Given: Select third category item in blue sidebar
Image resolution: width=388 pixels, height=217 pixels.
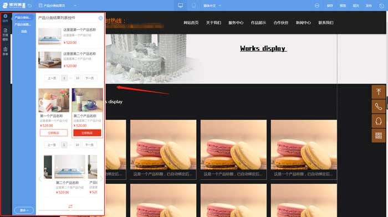Looking at the screenshot, I should [24, 32].
